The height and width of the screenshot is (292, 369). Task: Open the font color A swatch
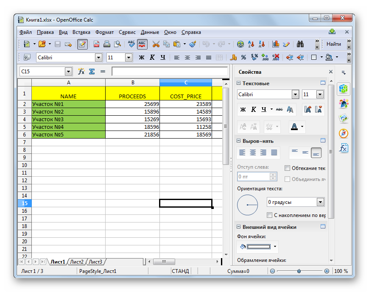pyautogui.click(x=294, y=127)
